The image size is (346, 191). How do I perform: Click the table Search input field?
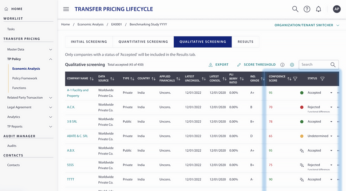coord(314,65)
